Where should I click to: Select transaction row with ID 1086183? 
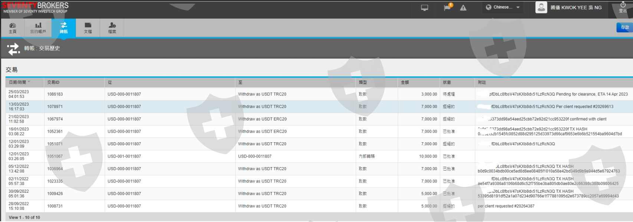[55, 94]
